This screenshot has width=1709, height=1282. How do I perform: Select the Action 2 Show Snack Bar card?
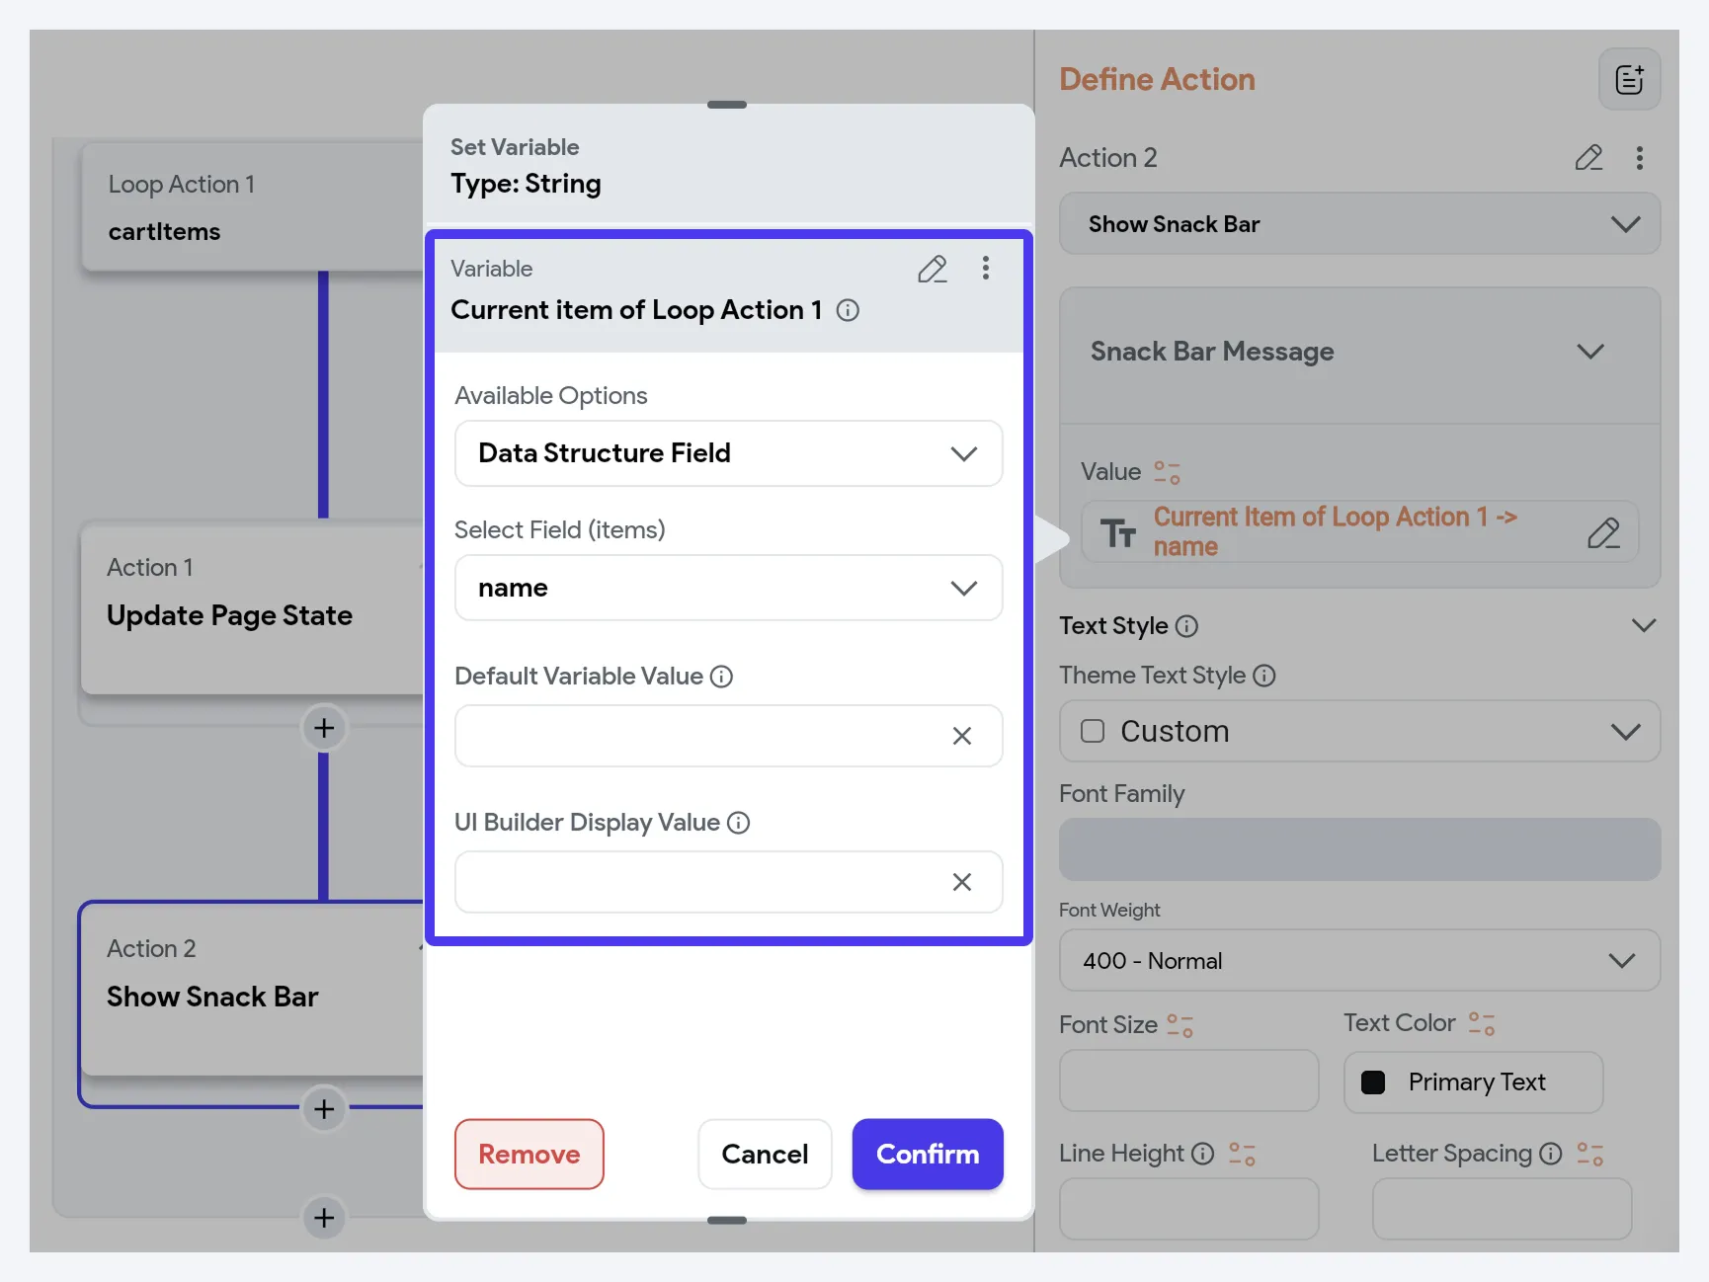point(253,990)
